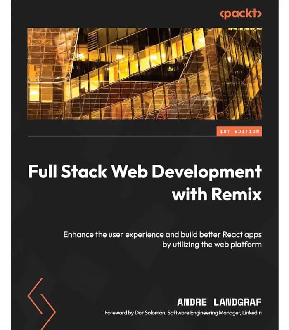Click the subtitle line "by utilizing the web platform"
The image size is (289, 330).
point(212,245)
